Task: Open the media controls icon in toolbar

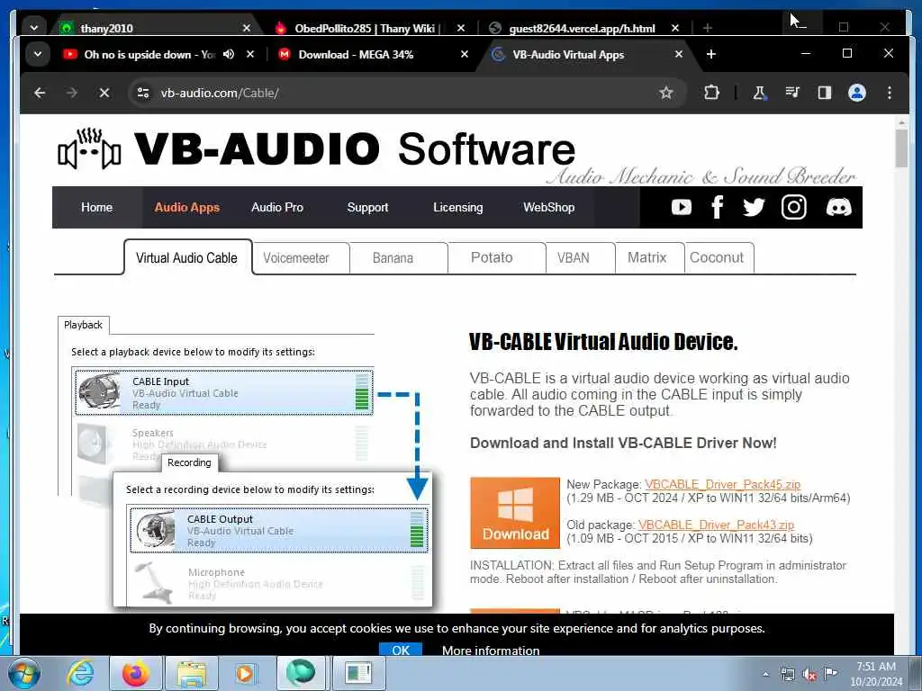Action: coord(792,93)
